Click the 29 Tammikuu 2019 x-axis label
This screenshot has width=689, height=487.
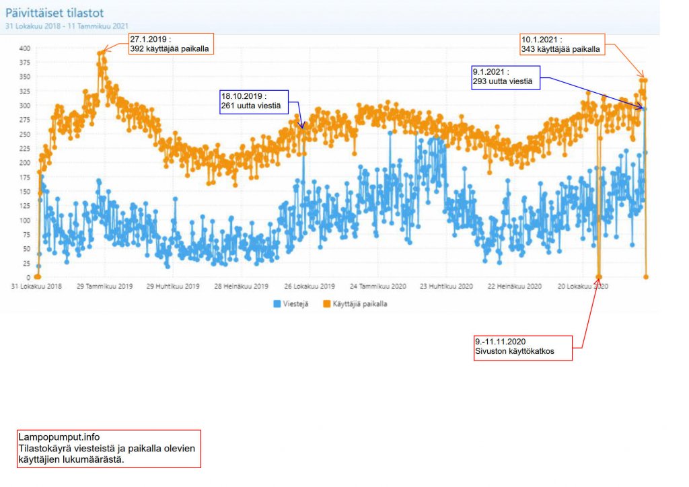[x=105, y=287]
